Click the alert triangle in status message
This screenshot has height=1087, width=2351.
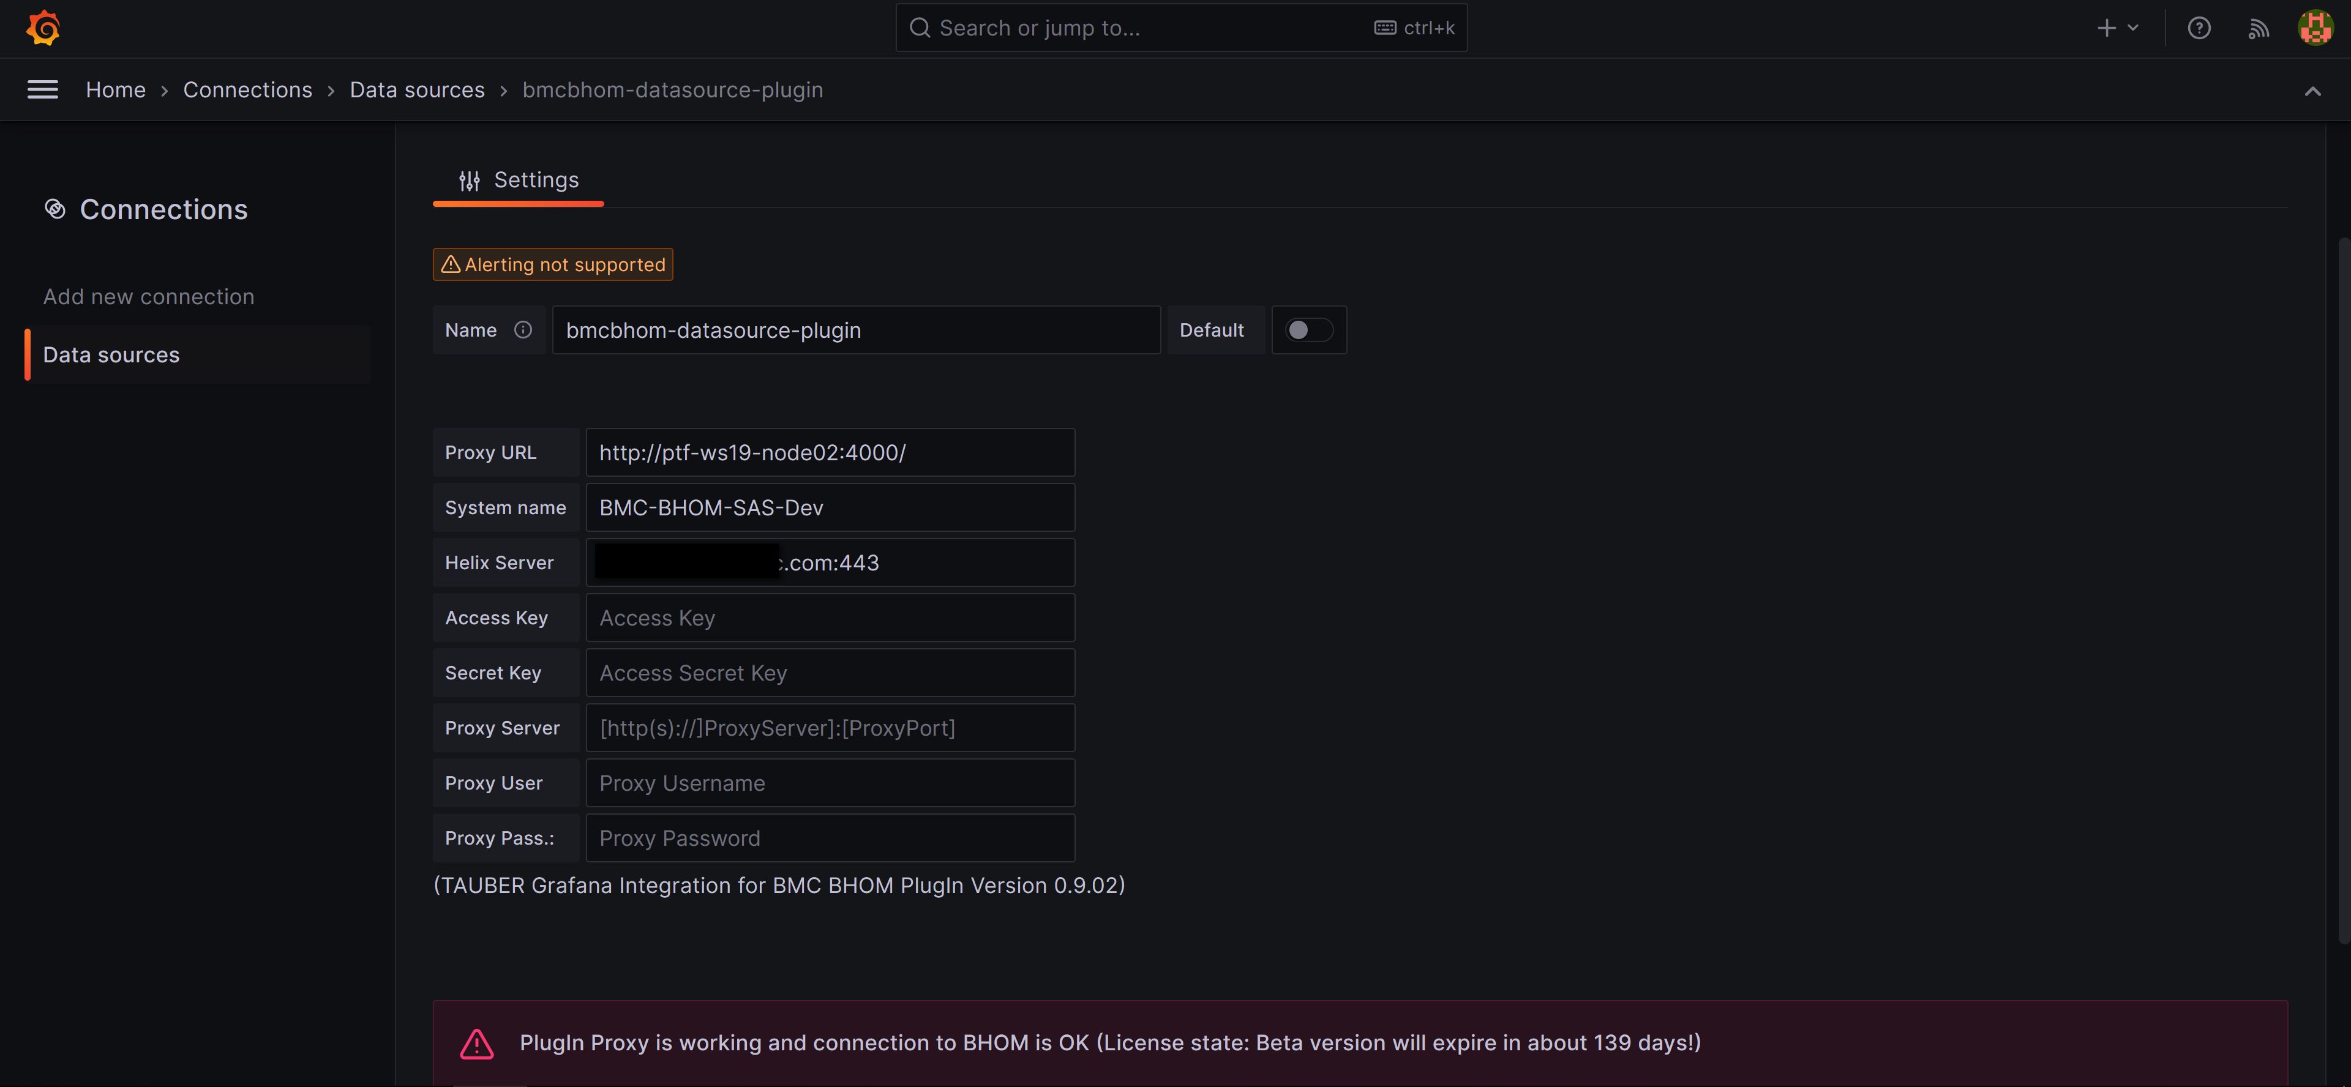(476, 1043)
